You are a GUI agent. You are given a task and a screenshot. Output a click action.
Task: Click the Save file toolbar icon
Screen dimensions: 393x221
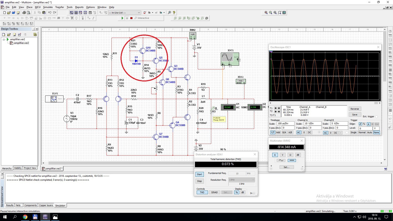(x=18, y=13)
